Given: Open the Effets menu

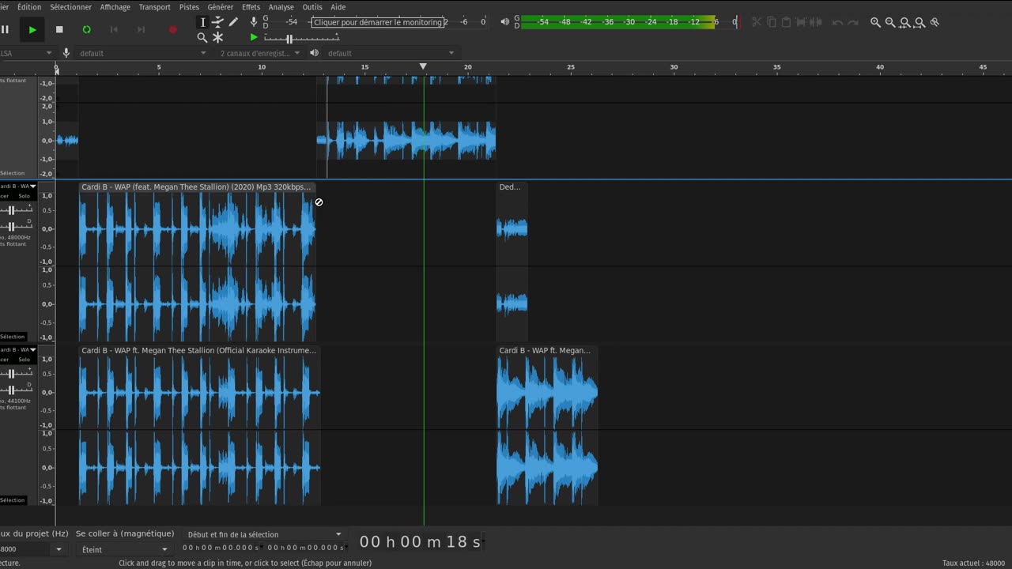Looking at the screenshot, I should [x=251, y=7].
